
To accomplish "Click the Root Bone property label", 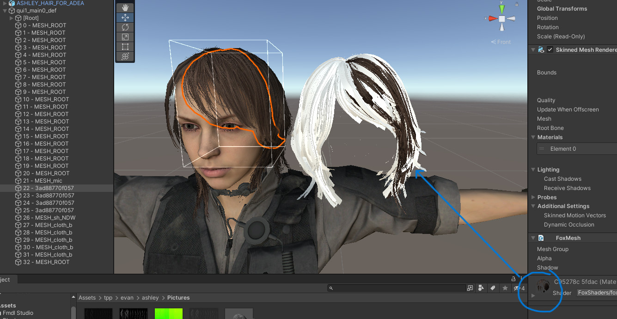I will tap(550, 128).
